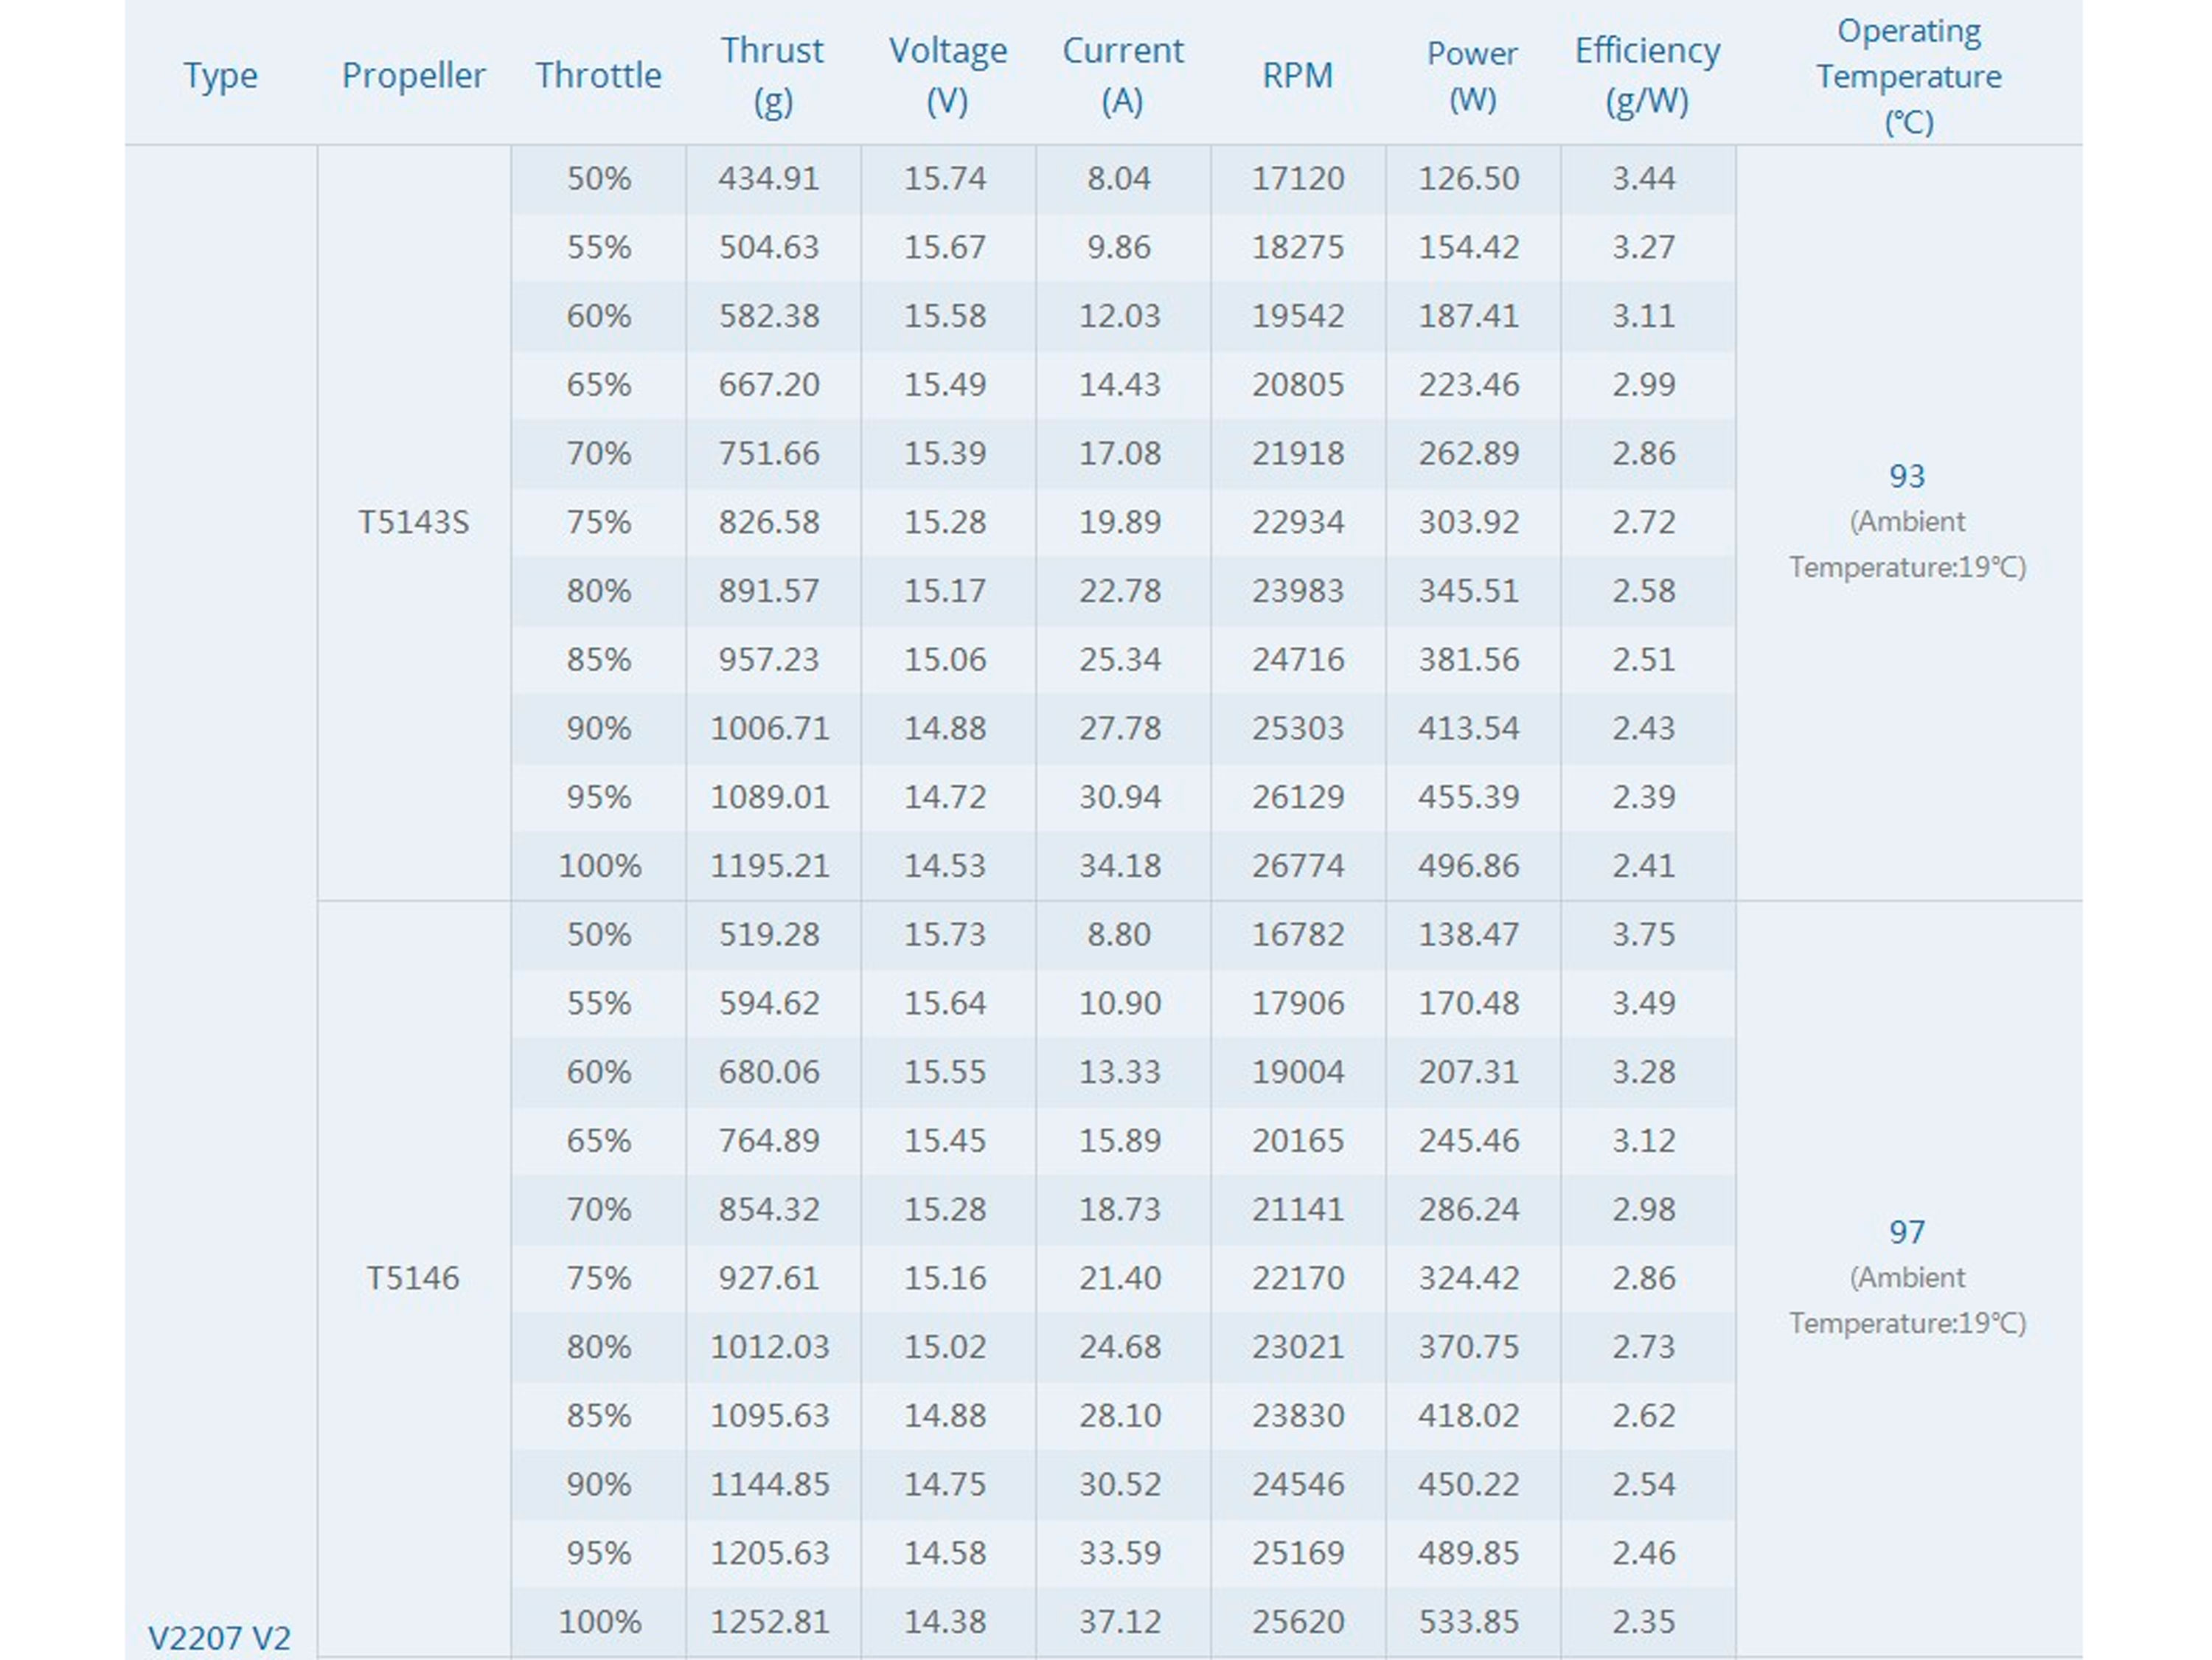Click the operating temperature value 97
Screen dimensions: 2212x1660
coord(1906,1232)
